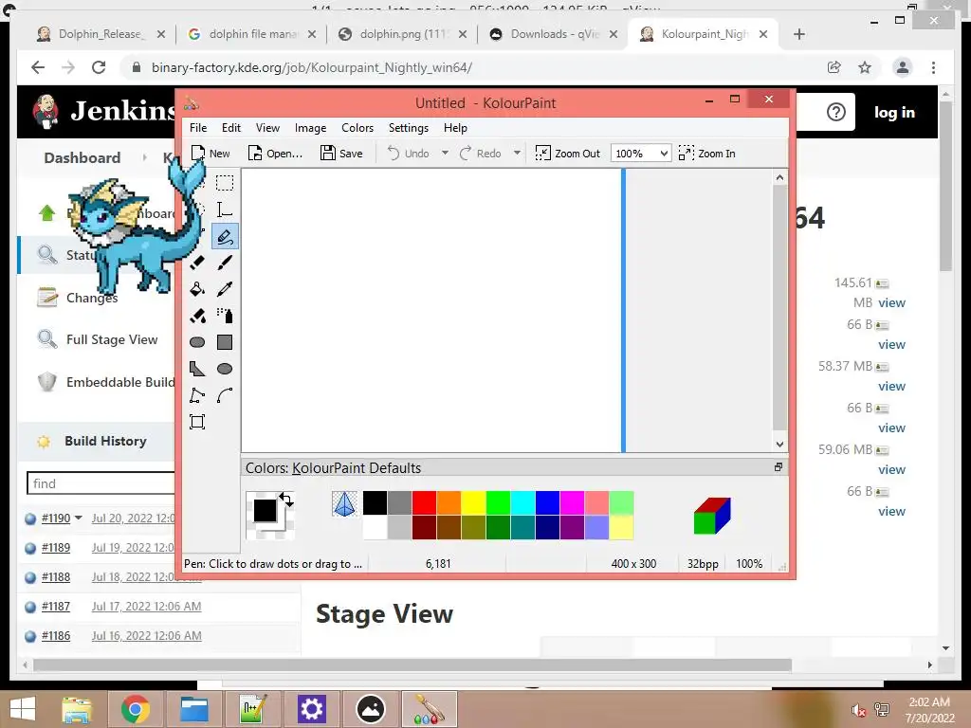This screenshot has height=728, width=971.
Task: Expand the Undo history dropdown arrow
Action: (445, 153)
